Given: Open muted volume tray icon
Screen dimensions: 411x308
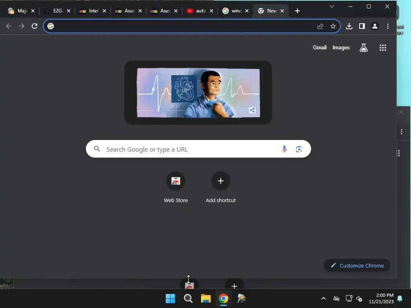Looking at the screenshot, I should tap(359, 298).
